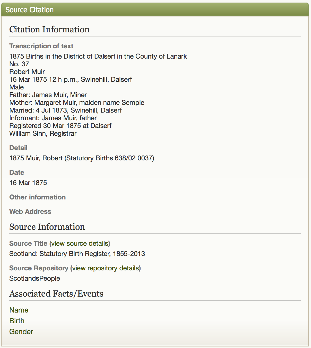This screenshot has width=311, height=348.
Task: Click the Source Citation header bar
Action: [x=155, y=10]
